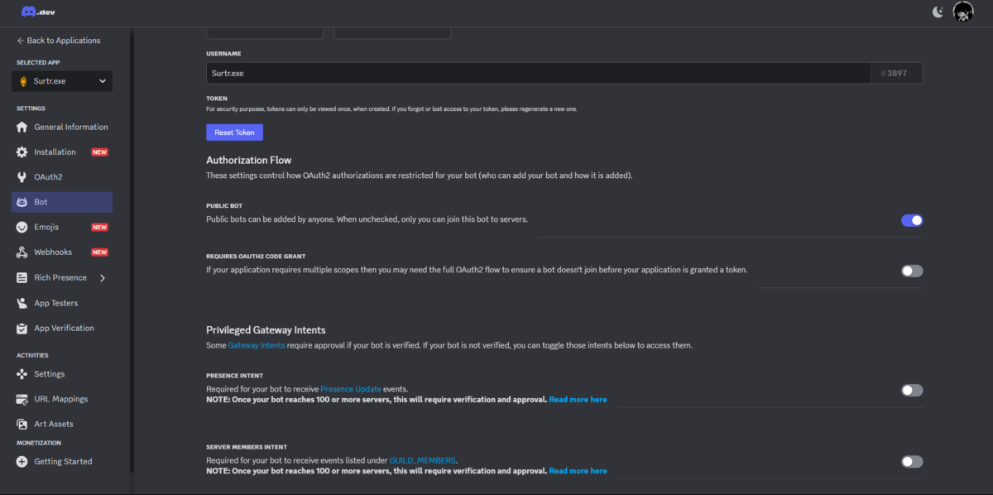Click the #3897 discriminator field
The height and width of the screenshot is (495, 993).
click(897, 73)
